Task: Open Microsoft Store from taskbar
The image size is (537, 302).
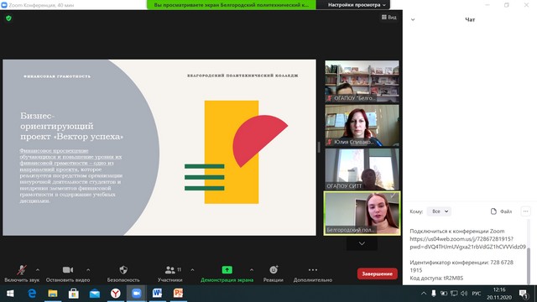Action: [74, 294]
